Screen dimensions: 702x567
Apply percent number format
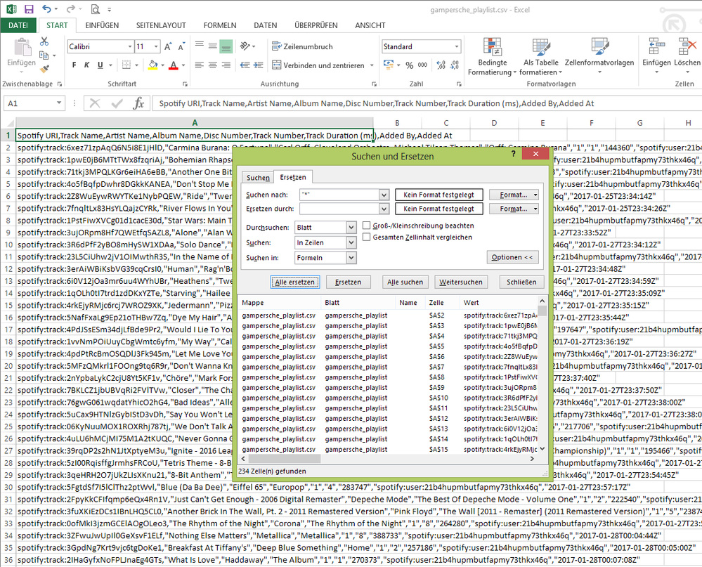pos(409,65)
